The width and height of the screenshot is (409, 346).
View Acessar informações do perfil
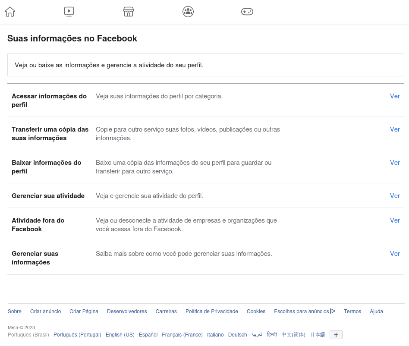click(395, 96)
